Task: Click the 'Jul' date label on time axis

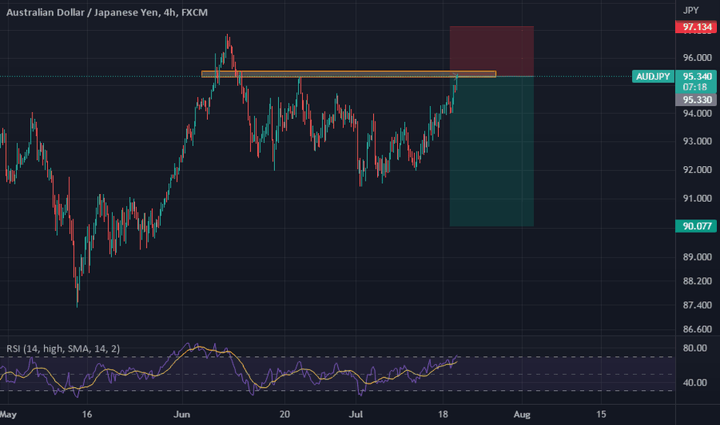Action: point(356,414)
